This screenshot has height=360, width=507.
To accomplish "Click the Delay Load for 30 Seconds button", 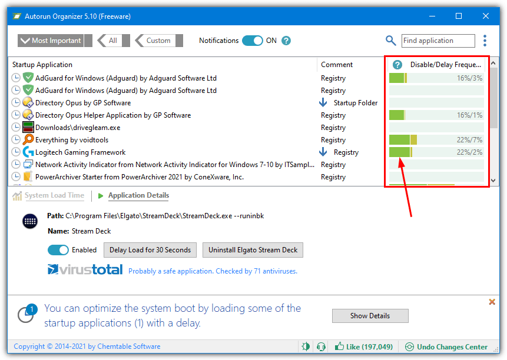I will [x=150, y=250].
